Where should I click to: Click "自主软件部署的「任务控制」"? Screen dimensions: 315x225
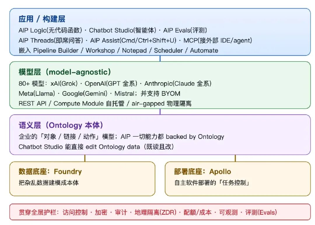[x=212, y=183]
